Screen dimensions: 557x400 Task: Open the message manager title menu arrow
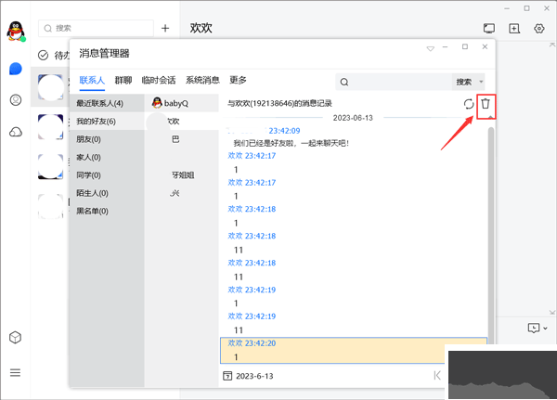(x=430, y=48)
